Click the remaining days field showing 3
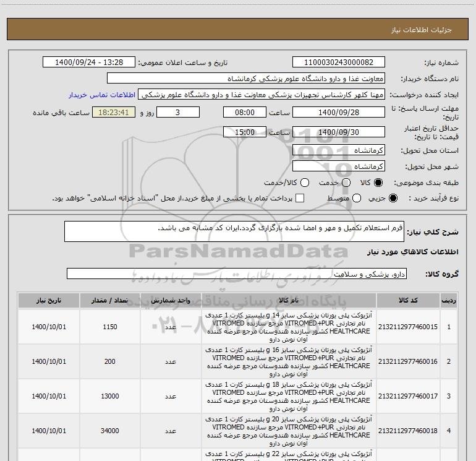The width and height of the screenshot is (476, 461). [178, 112]
